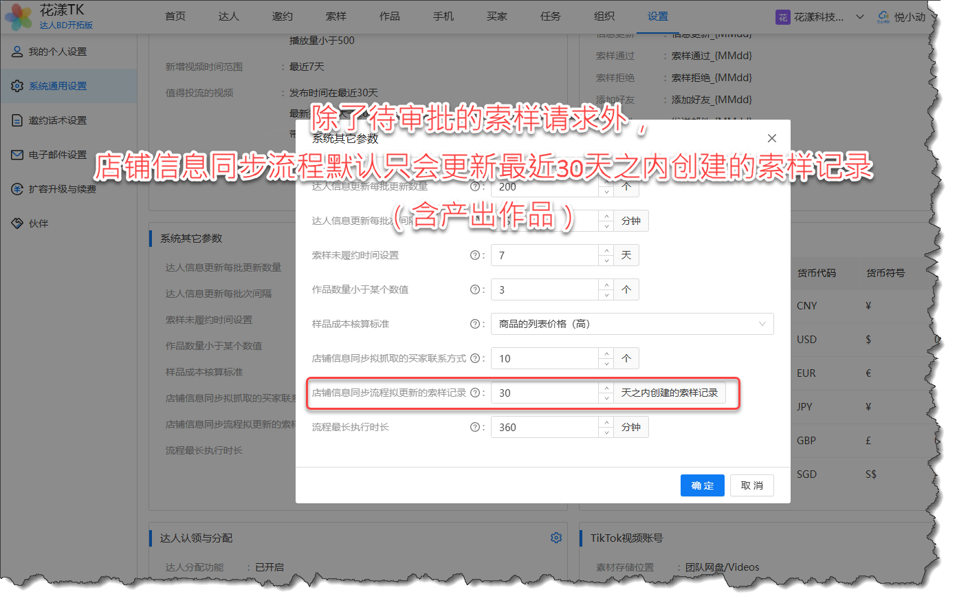Click the 花漾TK logo icon
Viewport: 957px width, 603px height.
coord(19,17)
